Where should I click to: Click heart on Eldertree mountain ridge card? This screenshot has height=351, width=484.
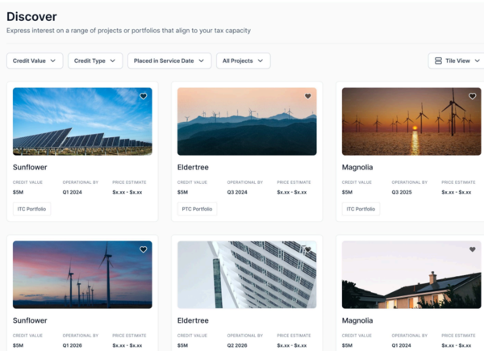307,97
